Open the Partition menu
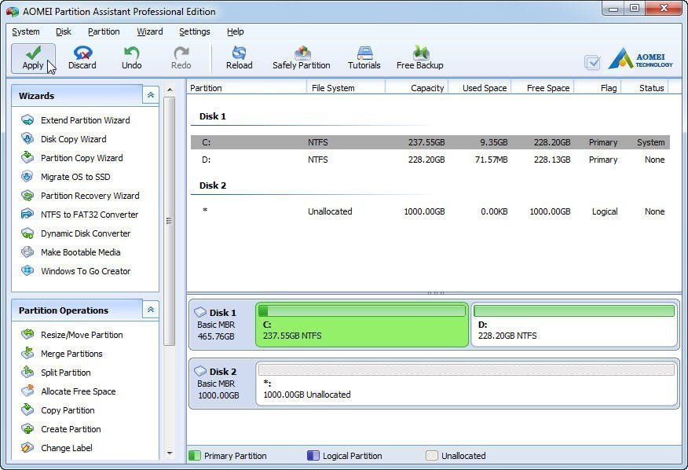The image size is (688, 470). [104, 31]
